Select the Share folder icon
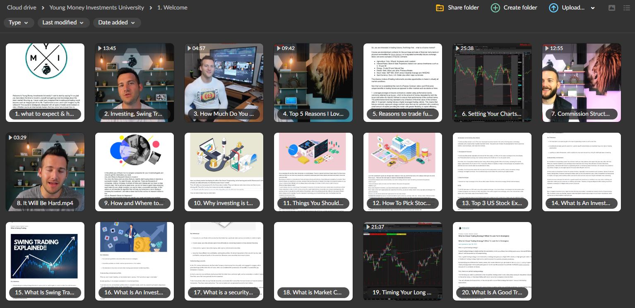The image size is (635, 308). tap(440, 7)
